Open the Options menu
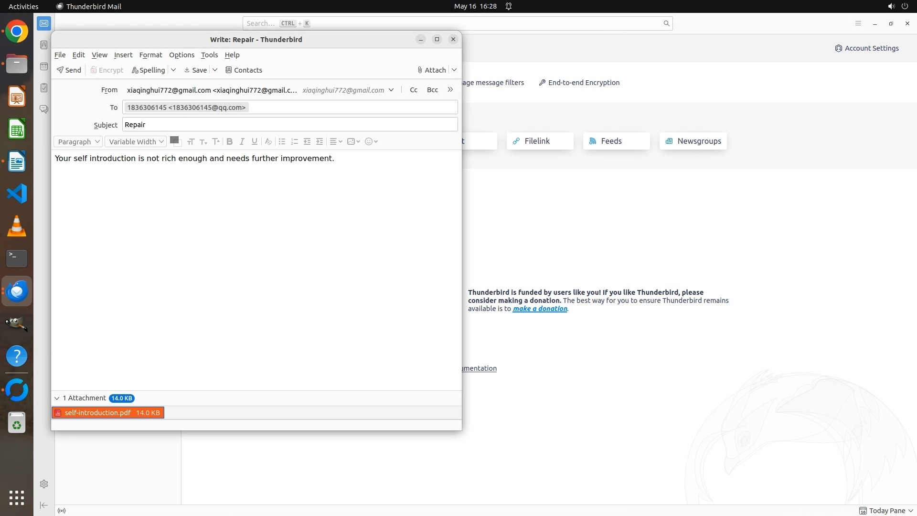 point(181,55)
